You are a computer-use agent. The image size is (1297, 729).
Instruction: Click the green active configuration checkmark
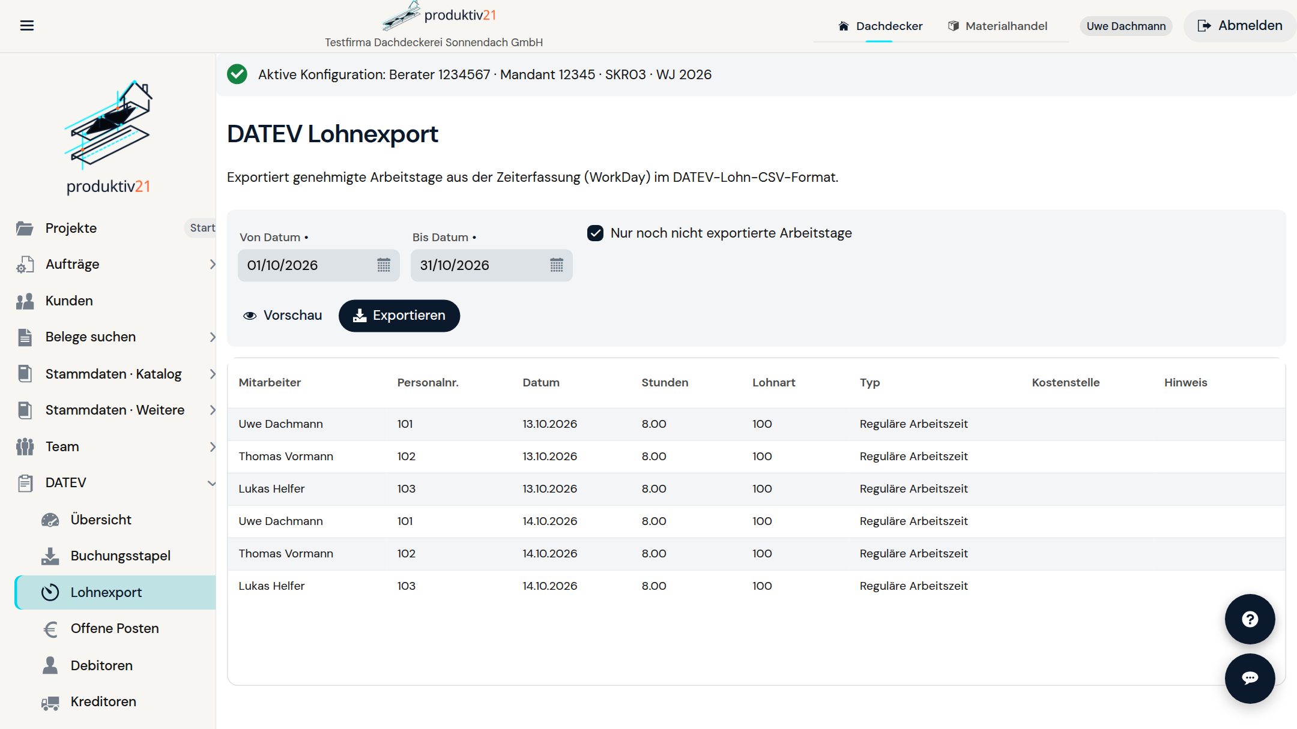[237, 74]
